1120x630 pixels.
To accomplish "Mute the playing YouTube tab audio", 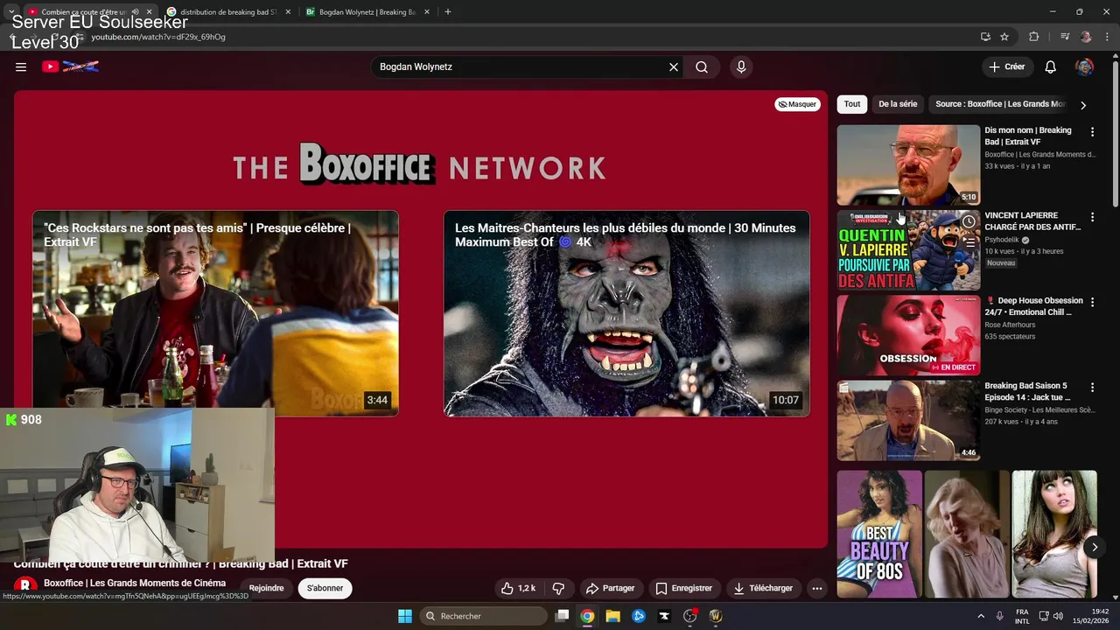I will pos(136,11).
